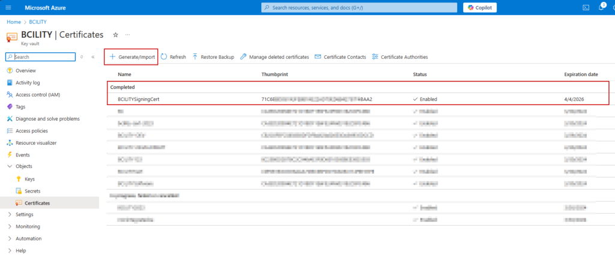Click the Access control people icon
Screen dimensions: 615x267
10,94
